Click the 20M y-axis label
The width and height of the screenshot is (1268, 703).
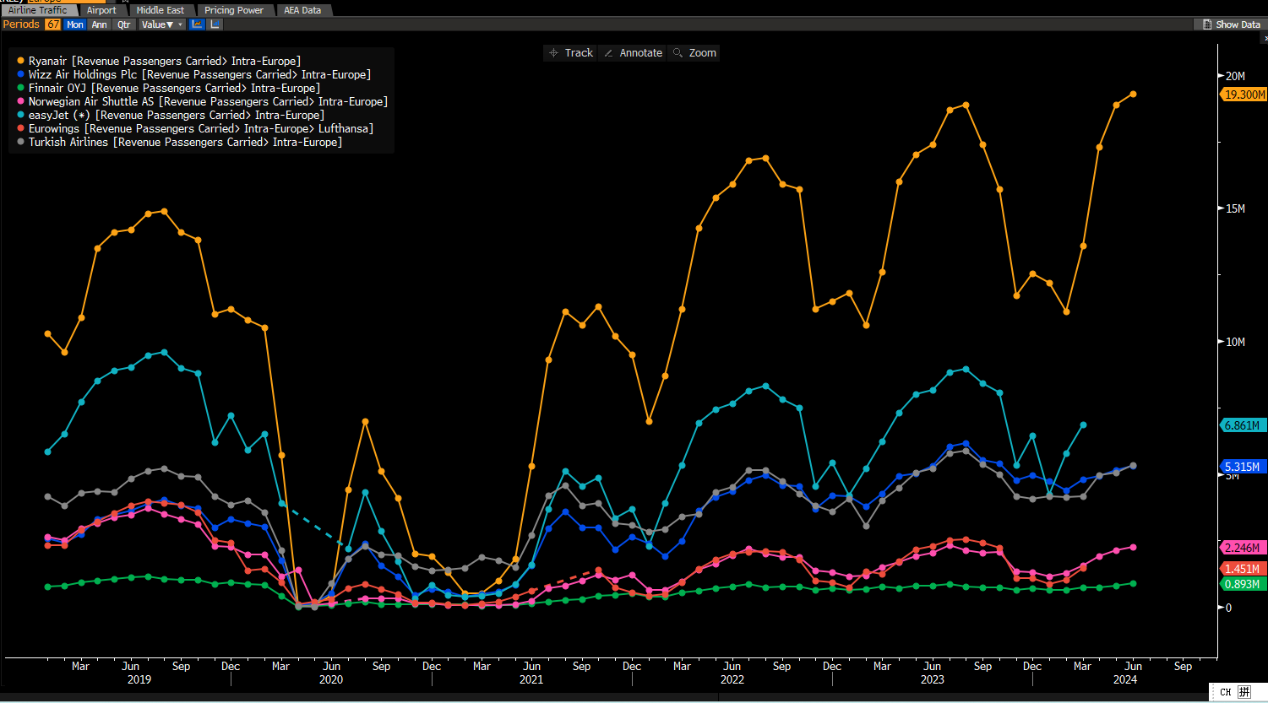pyautogui.click(x=1236, y=76)
